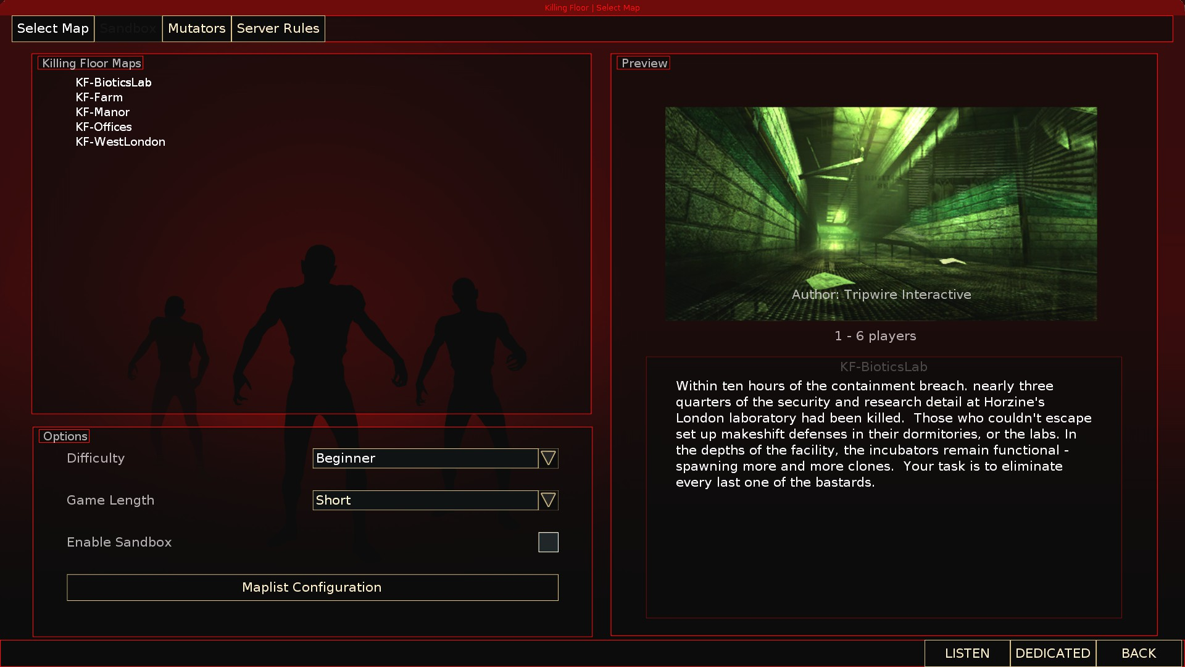Pick the KF-Manor map

point(102,112)
